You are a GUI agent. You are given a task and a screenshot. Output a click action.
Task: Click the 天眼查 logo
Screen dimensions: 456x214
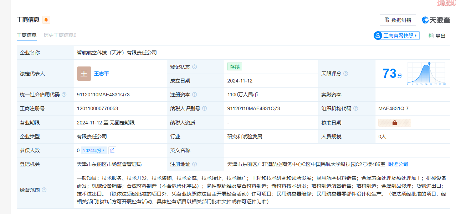pyautogui.click(x=436, y=20)
